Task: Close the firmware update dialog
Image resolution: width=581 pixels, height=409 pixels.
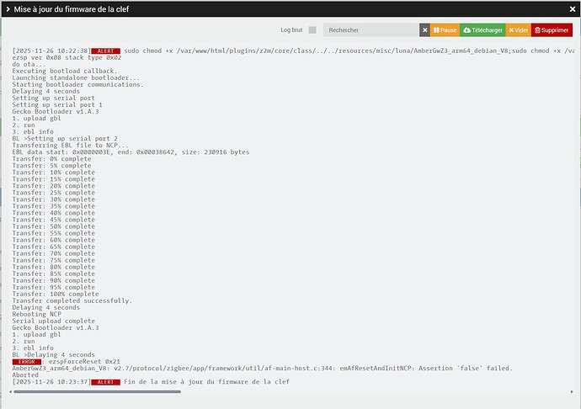Action: (572, 9)
